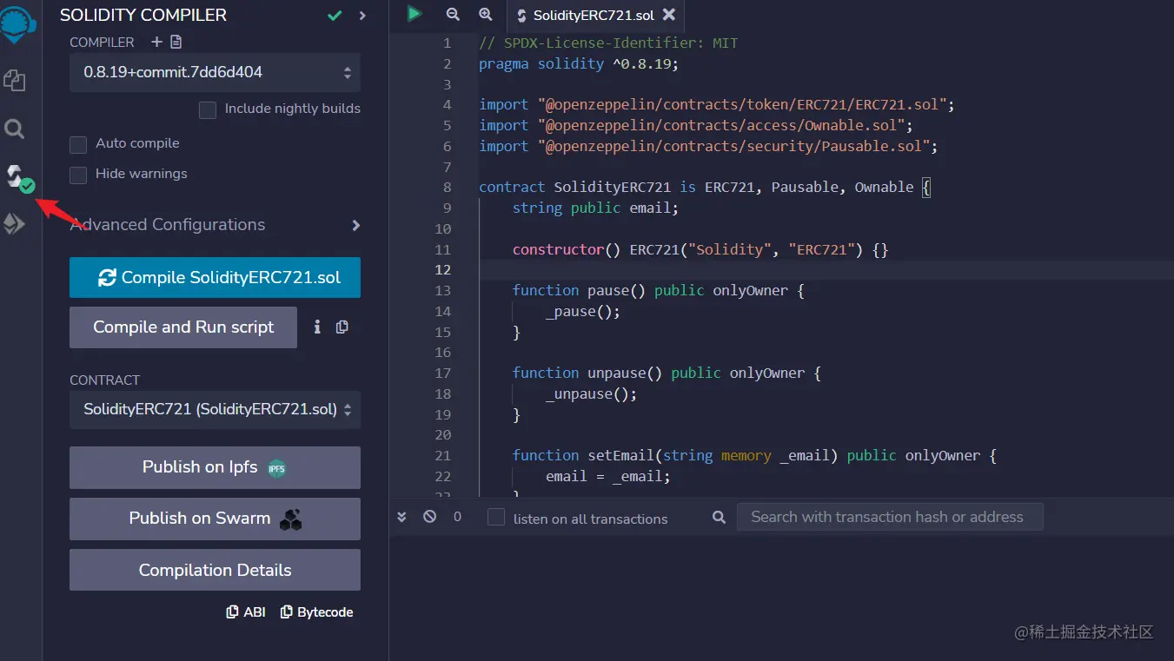Zoom in the editor font
This screenshot has width=1174, height=661.
click(486, 14)
